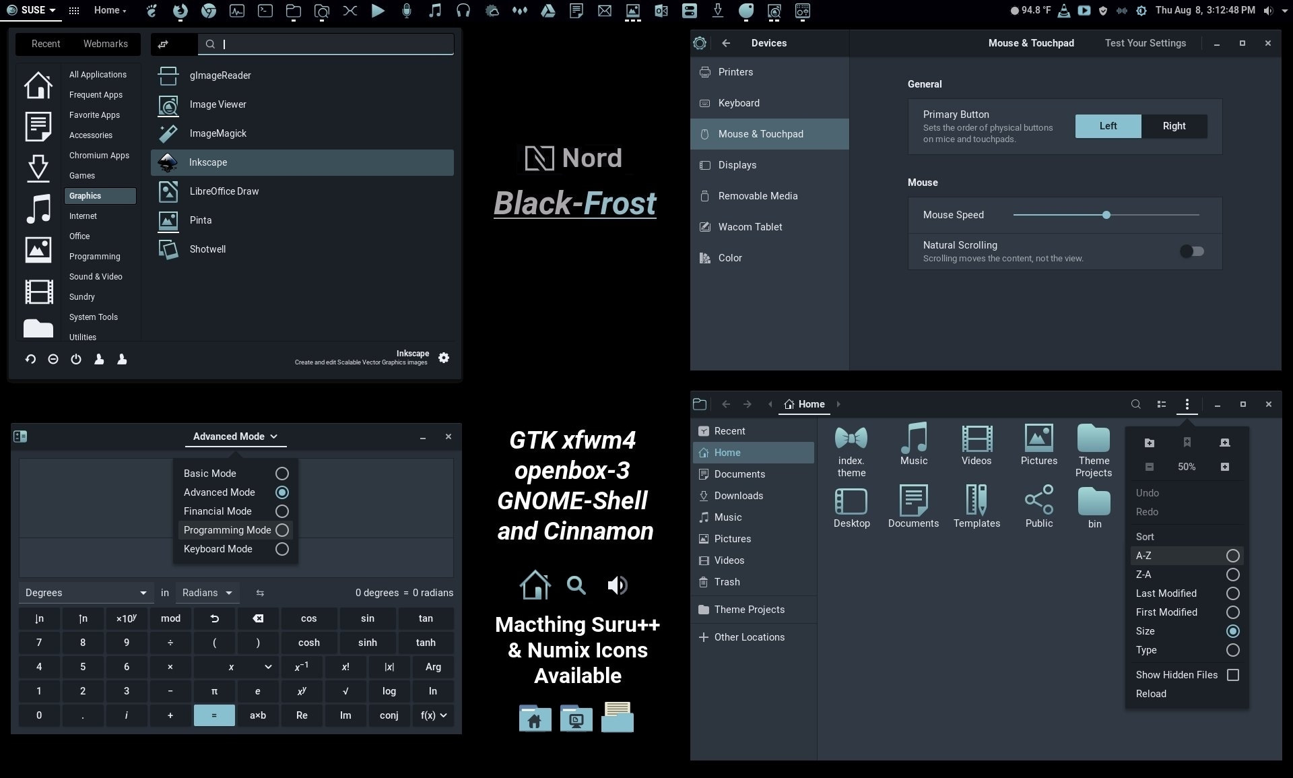
Task: Open the Pinta application icon
Action: pos(168,220)
